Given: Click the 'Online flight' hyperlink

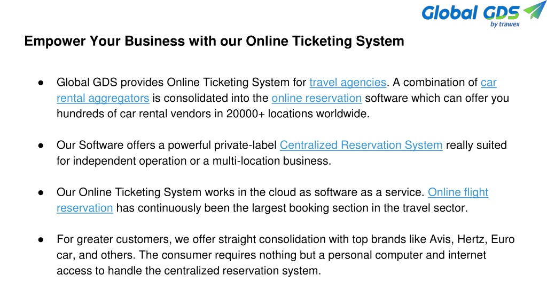Looking at the screenshot, I should (458, 192).
